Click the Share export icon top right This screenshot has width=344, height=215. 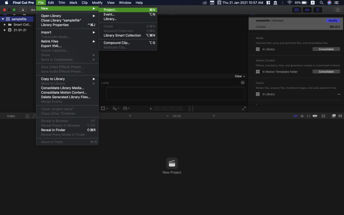[338, 10]
